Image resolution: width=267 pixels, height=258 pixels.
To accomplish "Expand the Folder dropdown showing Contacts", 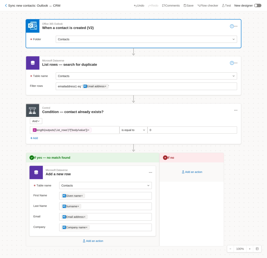I will (146, 39).
